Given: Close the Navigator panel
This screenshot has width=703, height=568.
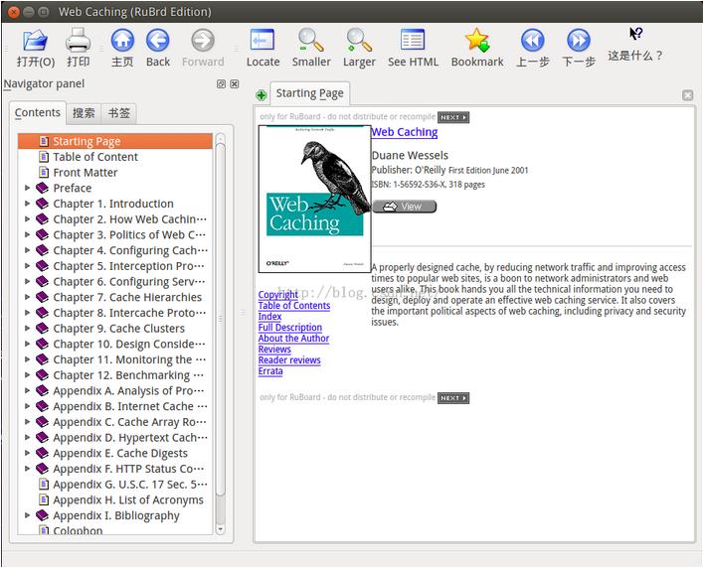Looking at the screenshot, I should 234,83.
